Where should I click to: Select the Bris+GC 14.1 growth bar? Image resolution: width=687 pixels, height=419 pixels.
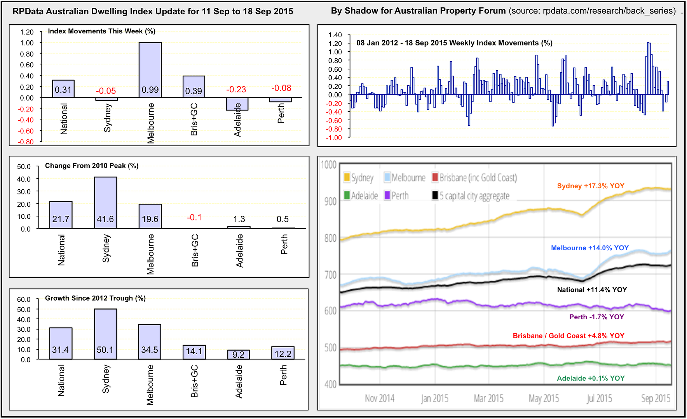(x=194, y=352)
